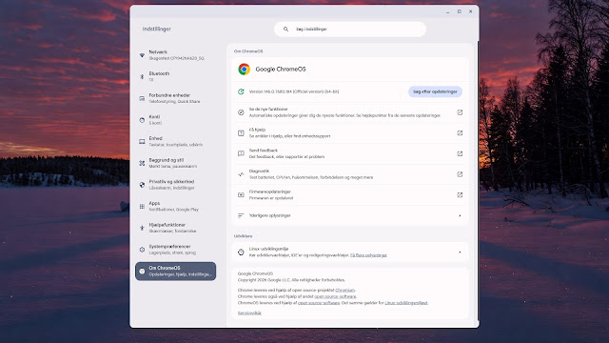609x343 pixels.
Task: Go to Hjælpefunktioner settings
Action: (x=175, y=228)
